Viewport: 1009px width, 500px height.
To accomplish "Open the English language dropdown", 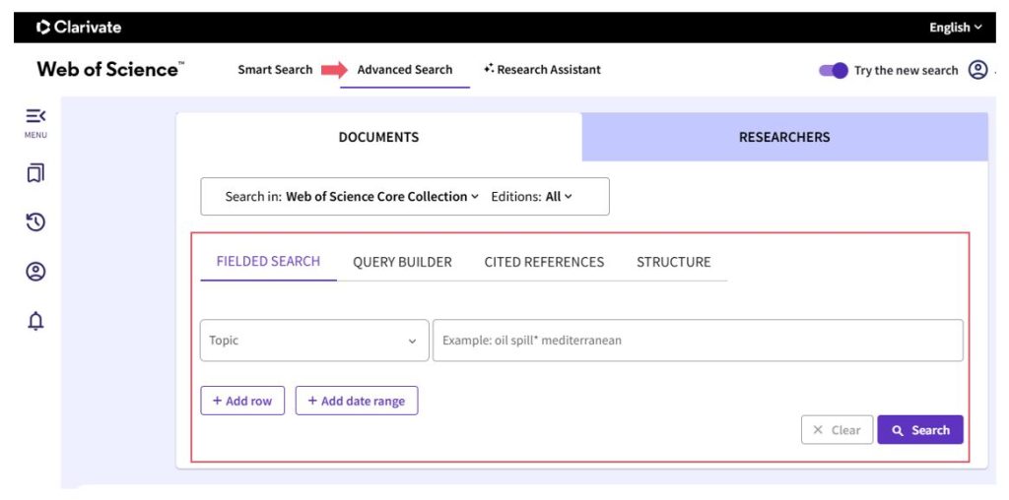I will coord(955,28).
